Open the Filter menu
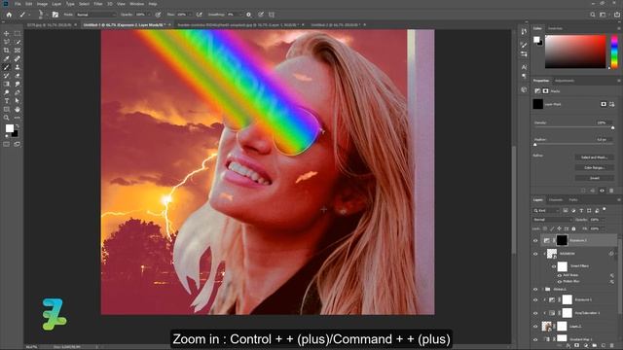The height and width of the screenshot is (350, 623). (x=98, y=4)
